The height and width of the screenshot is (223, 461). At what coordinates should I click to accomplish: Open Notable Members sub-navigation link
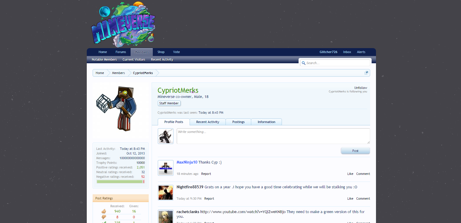click(104, 59)
